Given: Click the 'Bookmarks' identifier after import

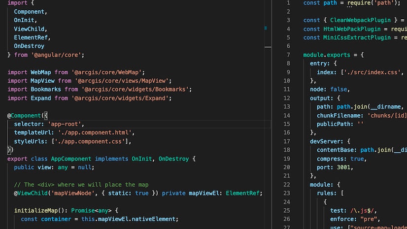Looking at the screenshot, I should [x=46, y=90].
